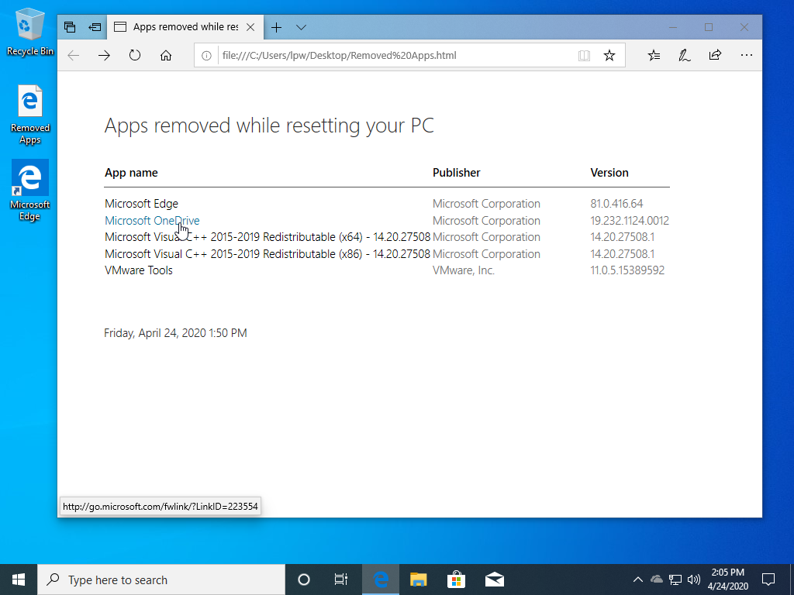This screenshot has width=794, height=595.
Task: Select the x64 Visual C++ Redistributable row
Action: point(387,237)
